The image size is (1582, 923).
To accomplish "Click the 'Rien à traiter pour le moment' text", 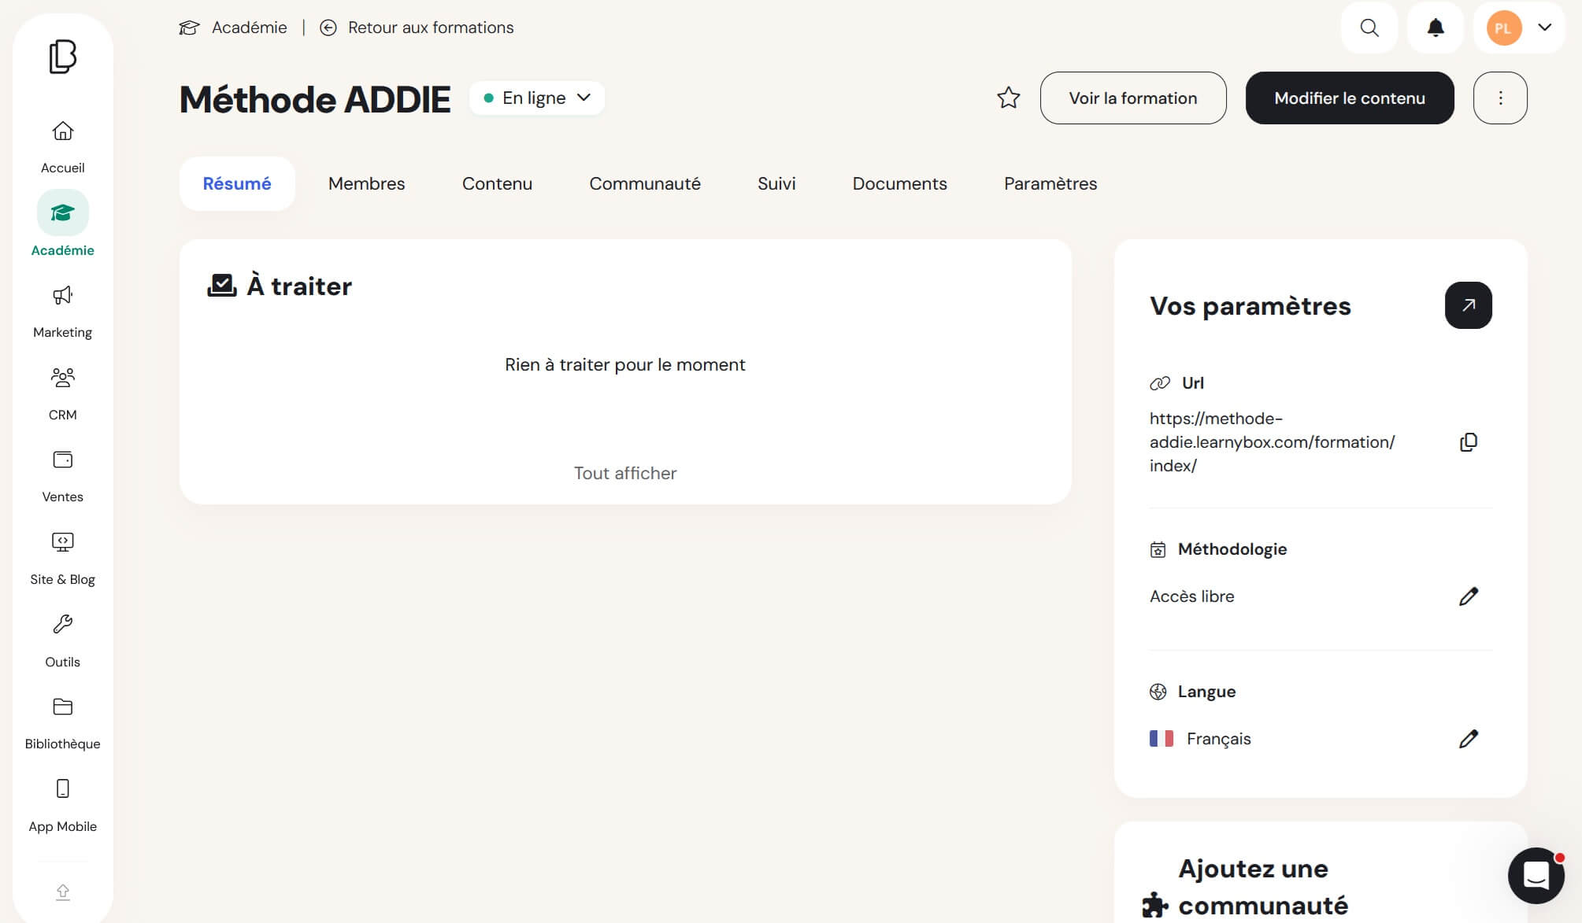I will (625, 364).
